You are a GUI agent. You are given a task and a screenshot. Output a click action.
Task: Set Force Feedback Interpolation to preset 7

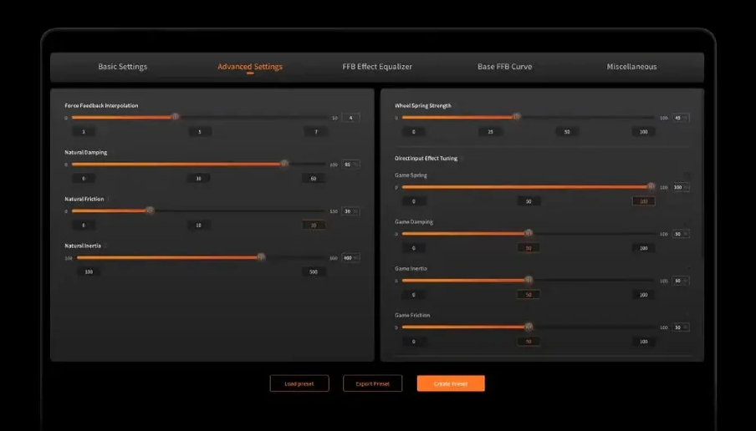click(315, 132)
